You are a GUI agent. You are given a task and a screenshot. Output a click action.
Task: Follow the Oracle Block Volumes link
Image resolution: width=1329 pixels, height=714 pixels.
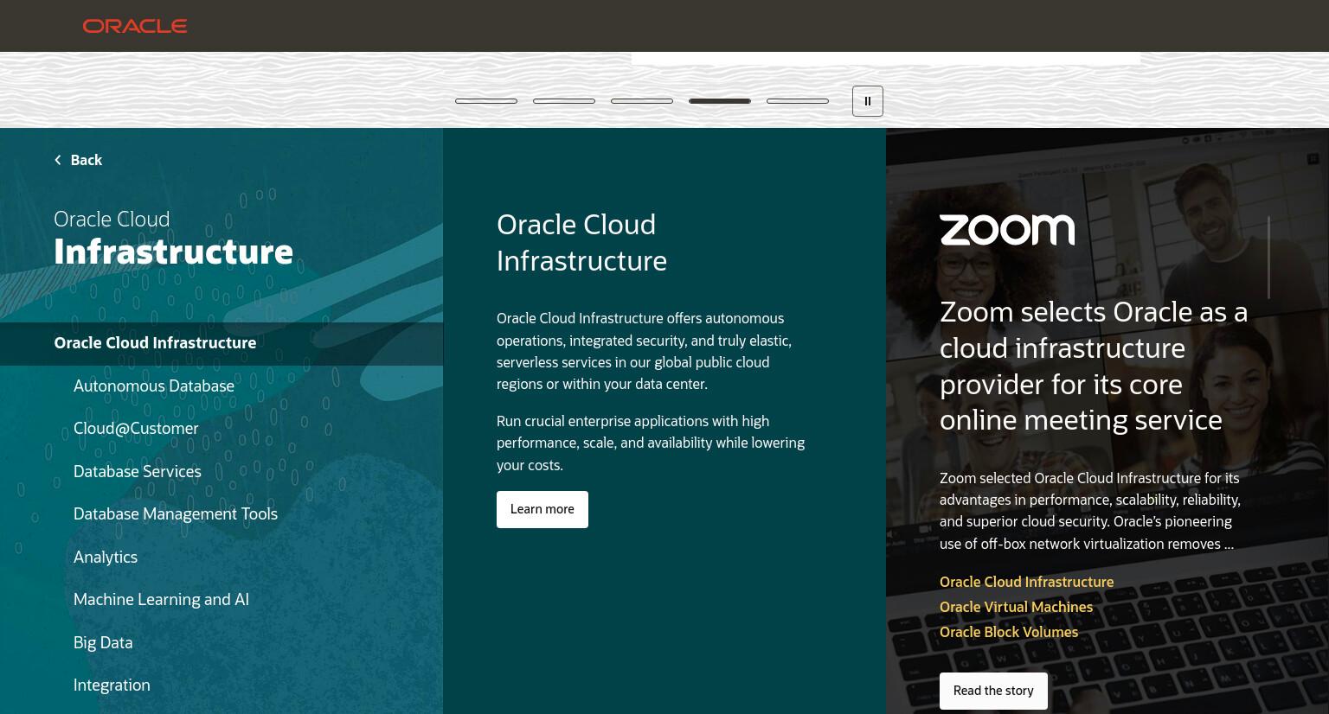pyautogui.click(x=1009, y=632)
